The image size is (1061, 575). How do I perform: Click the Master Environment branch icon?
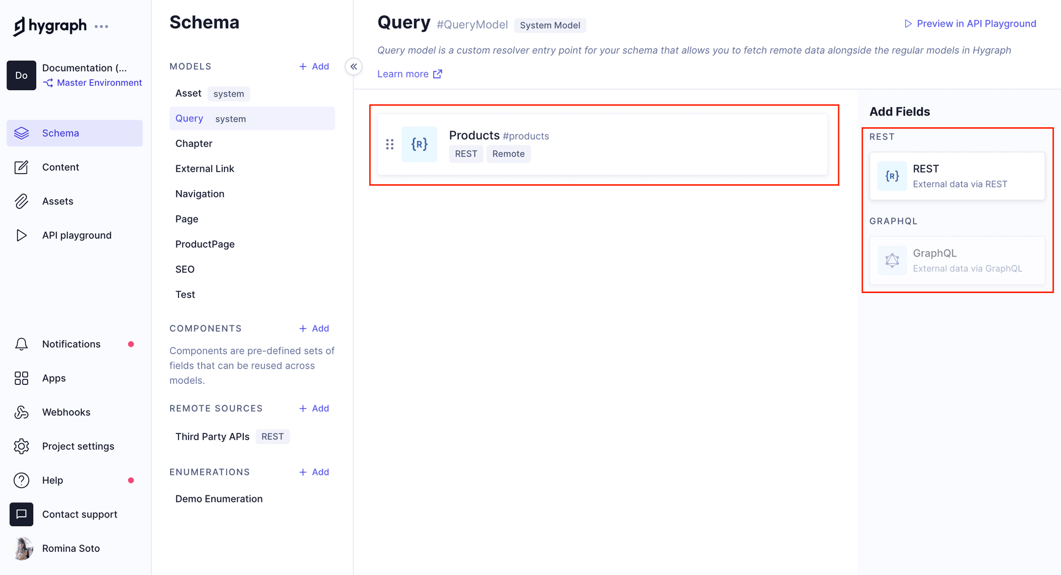coord(48,83)
